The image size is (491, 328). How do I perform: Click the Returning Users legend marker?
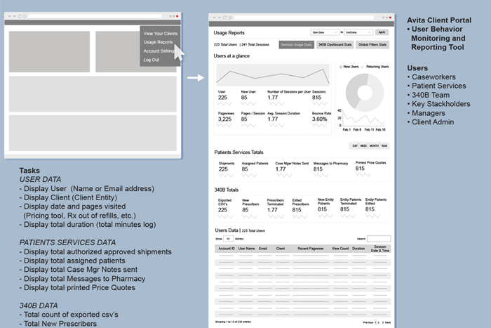[363, 67]
